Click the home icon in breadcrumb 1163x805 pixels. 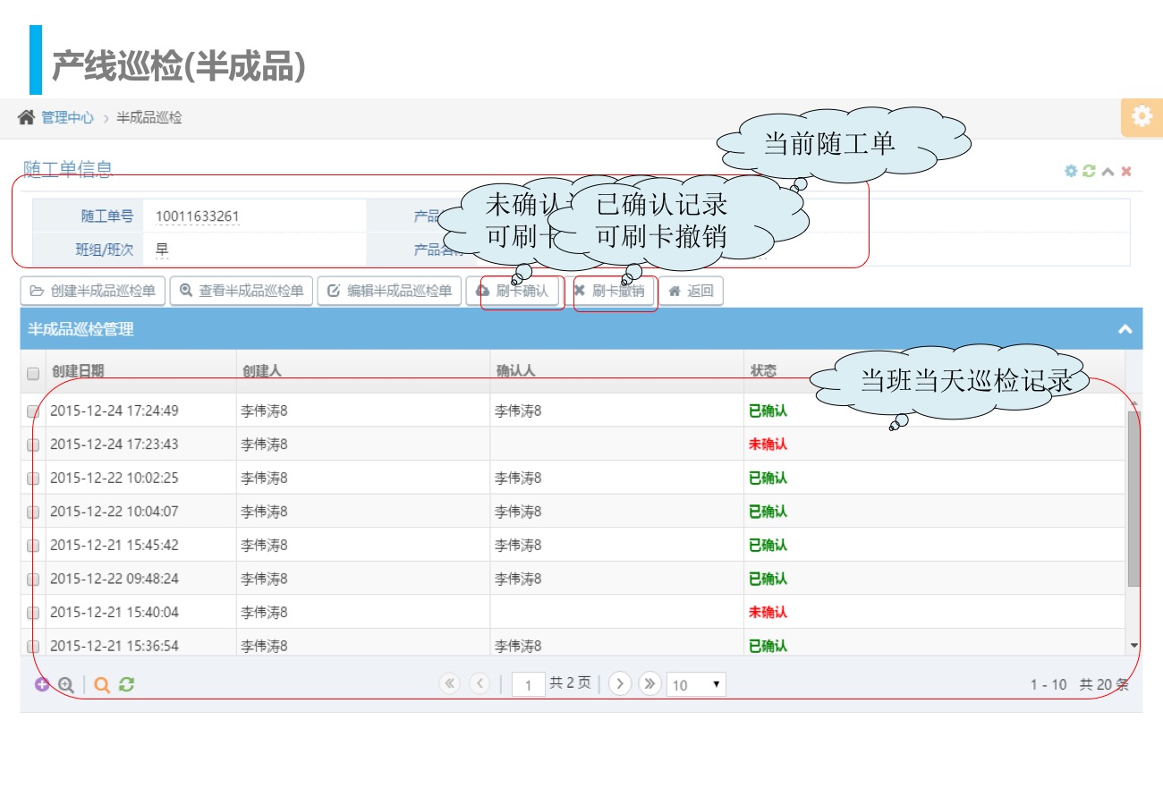(x=27, y=118)
